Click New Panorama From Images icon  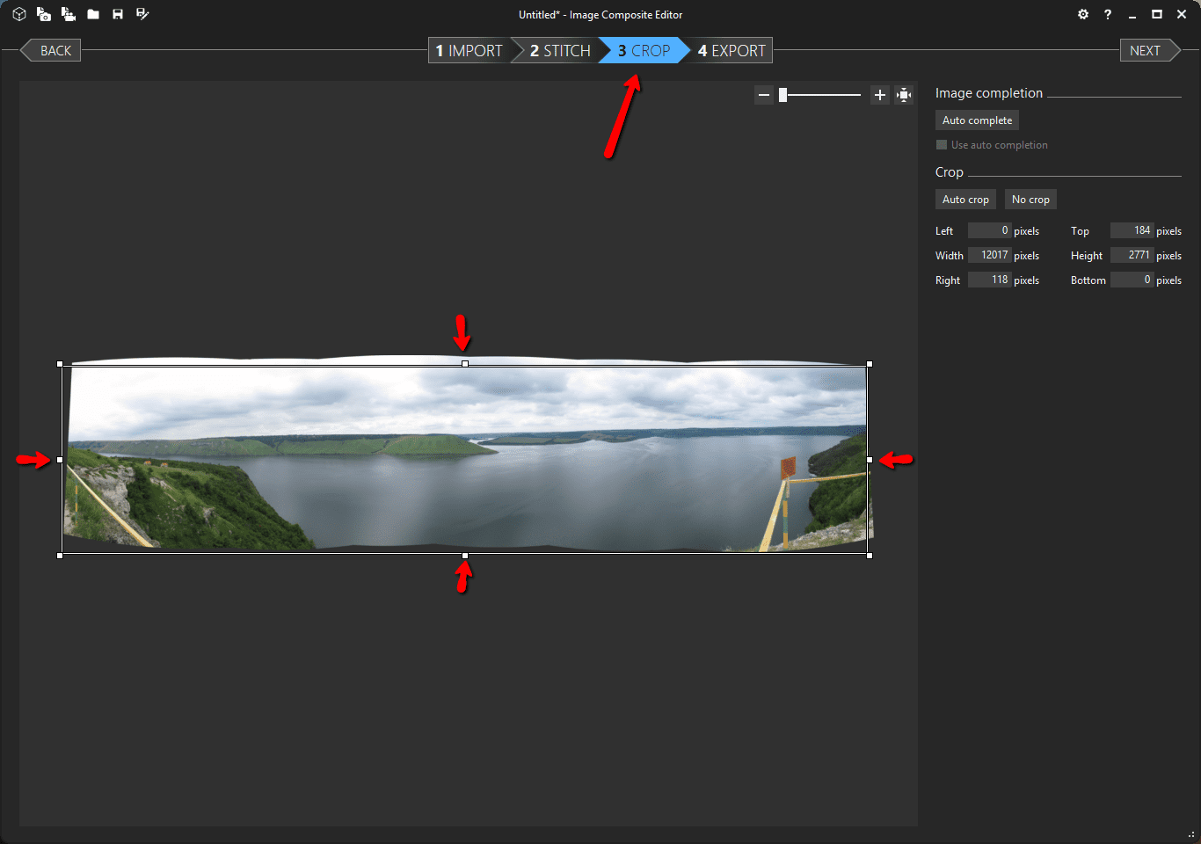pyautogui.click(x=43, y=14)
